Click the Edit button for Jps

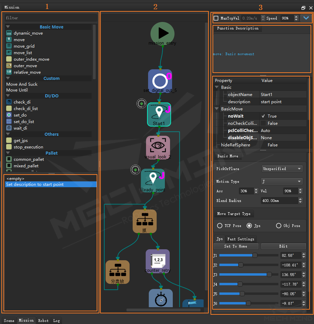[x=283, y=246]
